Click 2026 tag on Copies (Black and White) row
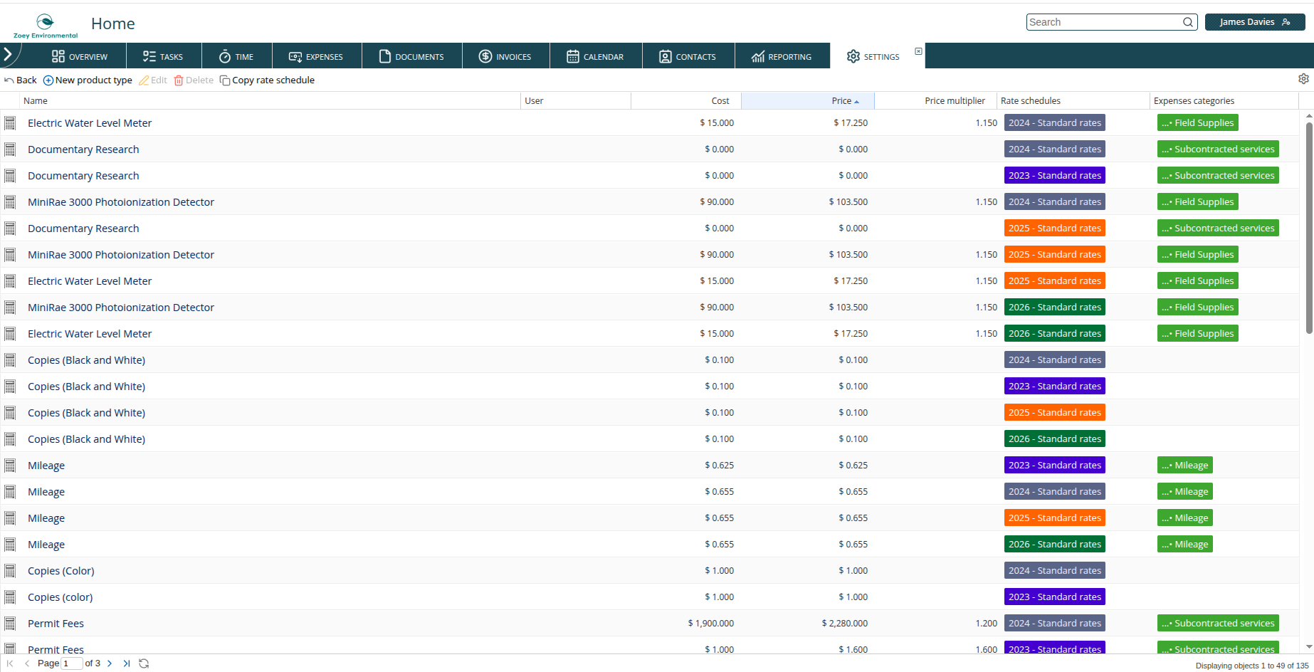Viewport: 1314px width, 672px height. click(1055, 439)
